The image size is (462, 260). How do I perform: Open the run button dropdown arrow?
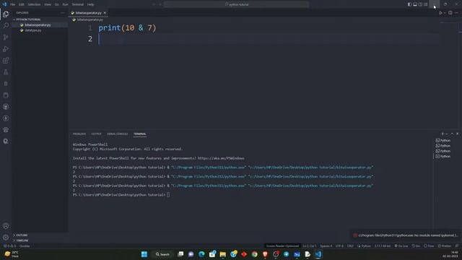click(445, 13)
